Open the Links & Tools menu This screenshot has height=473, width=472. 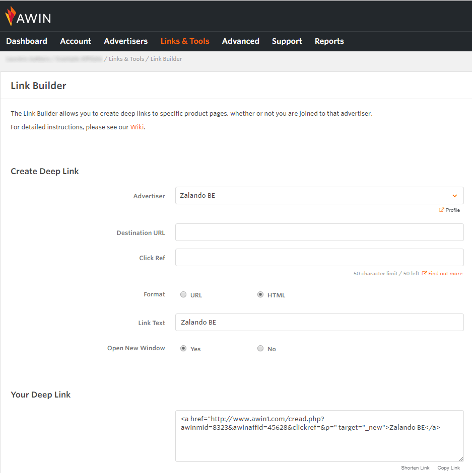tap(185, 41)
